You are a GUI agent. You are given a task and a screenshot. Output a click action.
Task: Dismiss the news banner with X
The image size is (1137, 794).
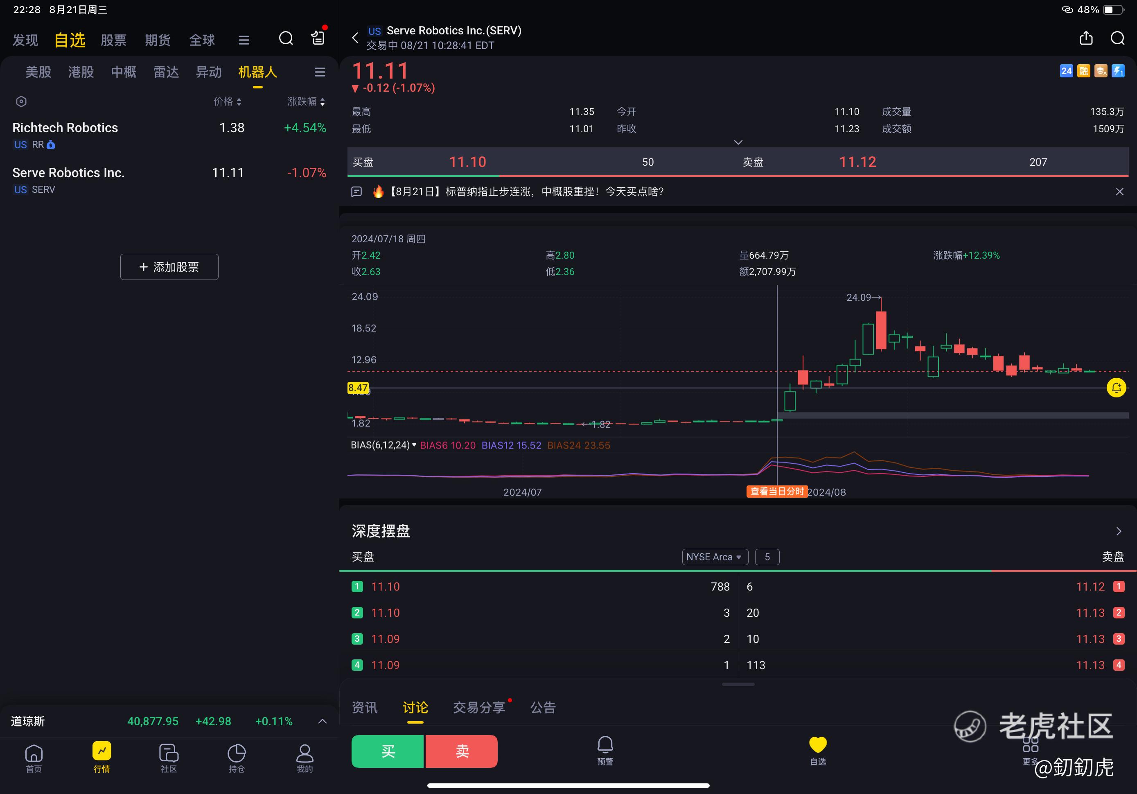(x=1120, y=192)
